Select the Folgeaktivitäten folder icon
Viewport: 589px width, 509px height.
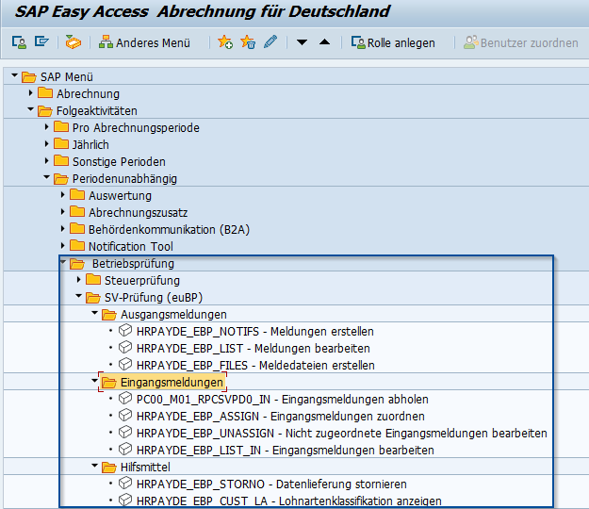(x=45, y=111)
